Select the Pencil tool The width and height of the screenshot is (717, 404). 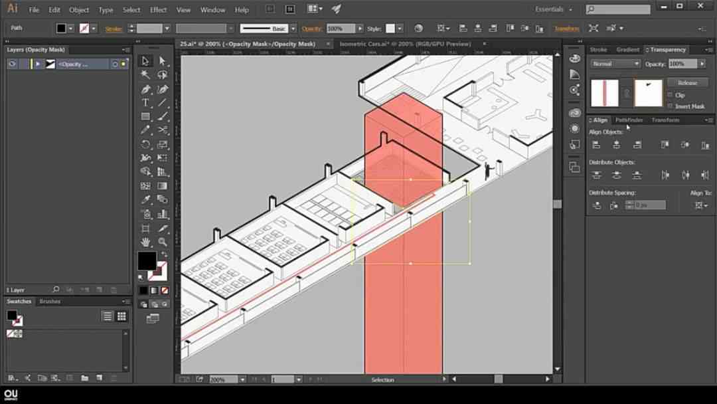145,130
